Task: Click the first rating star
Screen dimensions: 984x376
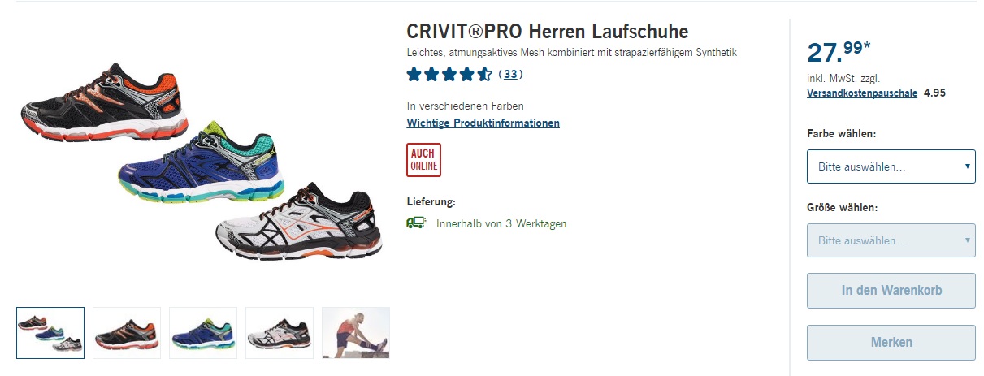Action: click(414, 75)
